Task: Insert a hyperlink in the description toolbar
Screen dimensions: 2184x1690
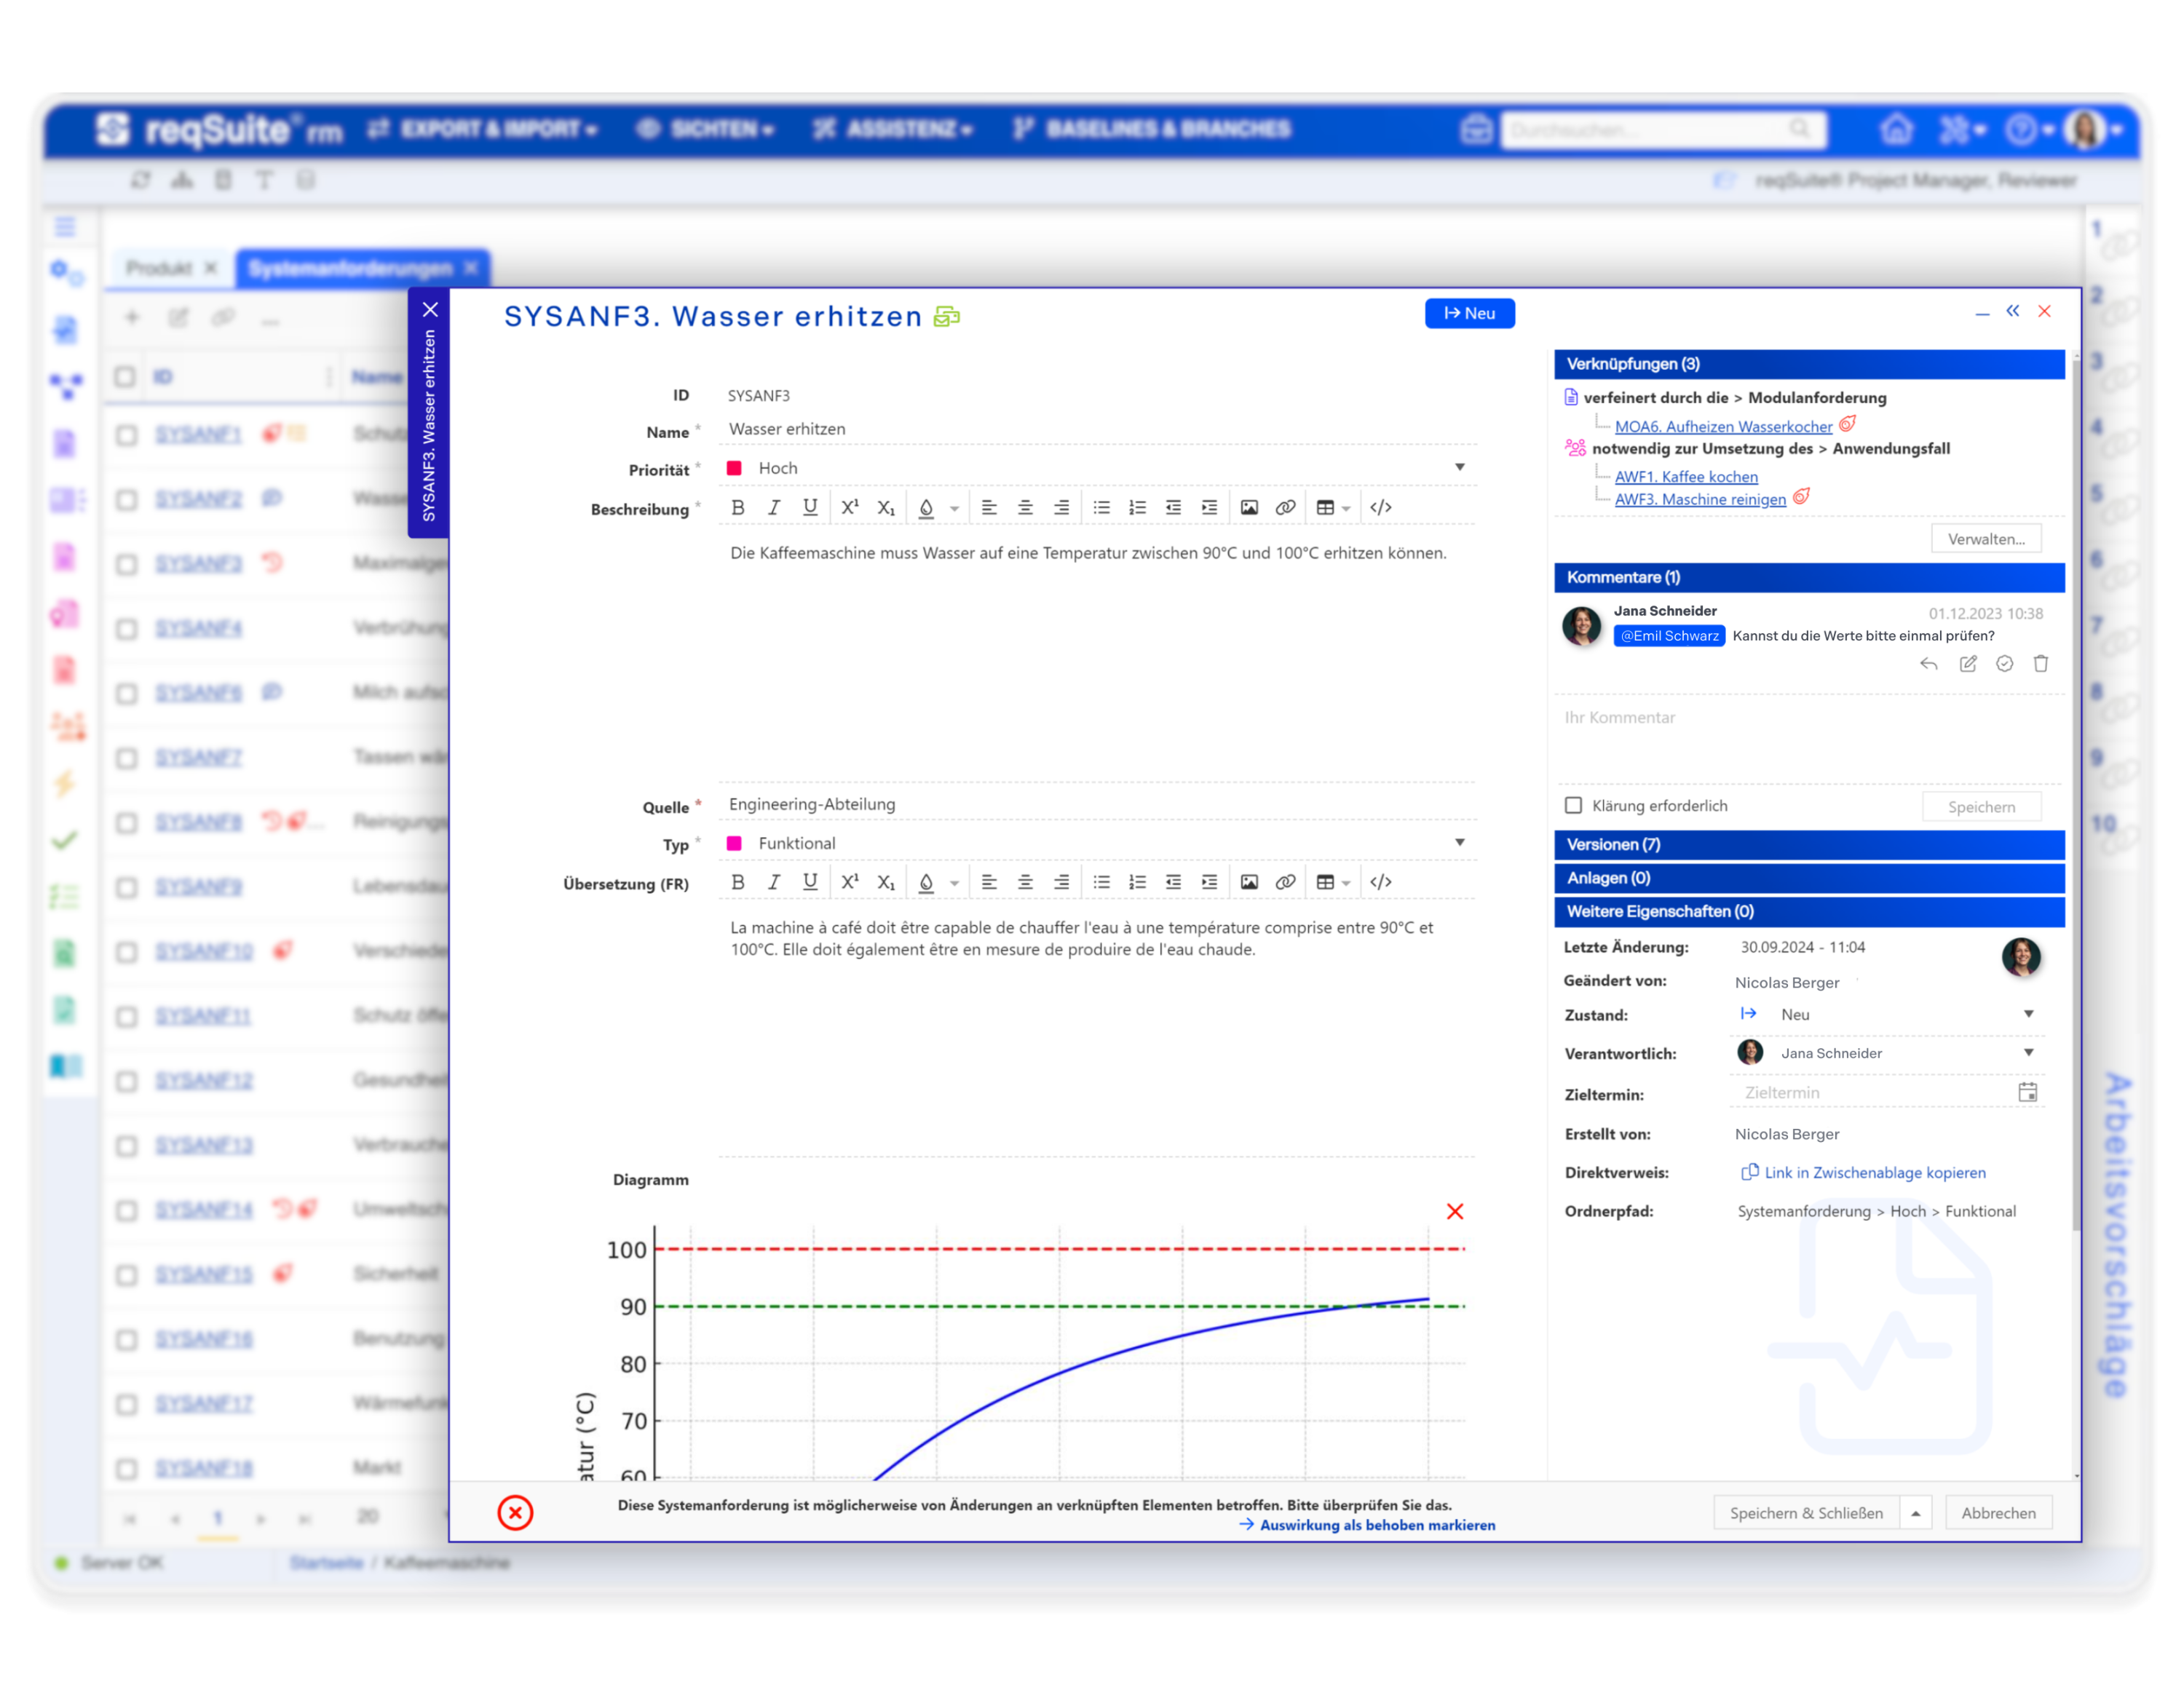Action: (x=1284, y=507)
